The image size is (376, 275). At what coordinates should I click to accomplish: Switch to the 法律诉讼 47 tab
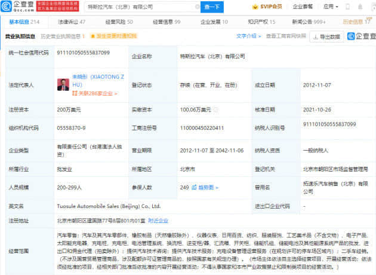tap(72, 22)
